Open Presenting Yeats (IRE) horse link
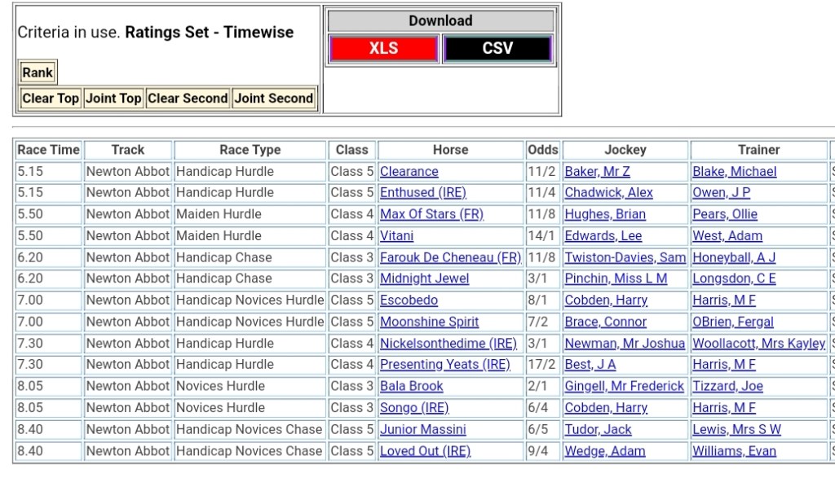Screen dimensions: 835x478 445,365
